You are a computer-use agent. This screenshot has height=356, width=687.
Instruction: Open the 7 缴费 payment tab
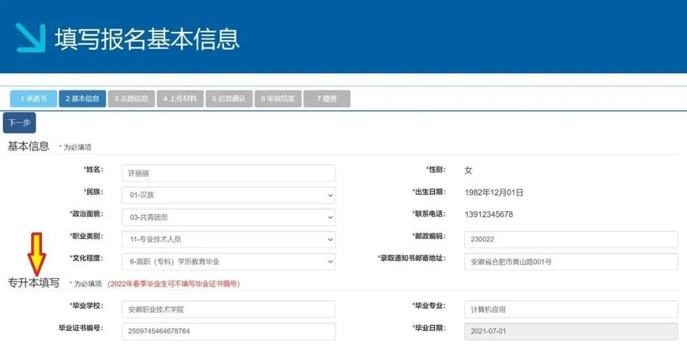coord(326,99)
